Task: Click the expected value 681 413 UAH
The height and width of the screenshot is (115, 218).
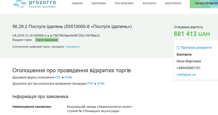Action: click(x=192, y=34)
